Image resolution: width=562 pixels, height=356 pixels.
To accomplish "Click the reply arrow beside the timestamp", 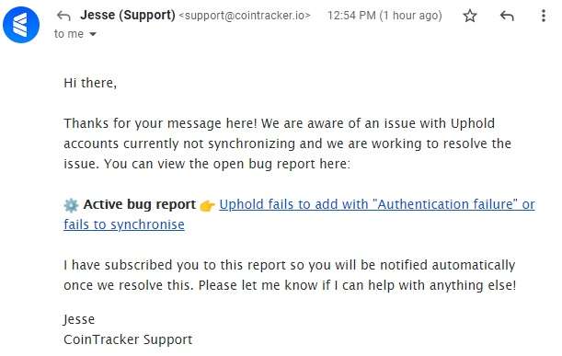I will click(507, 16).
